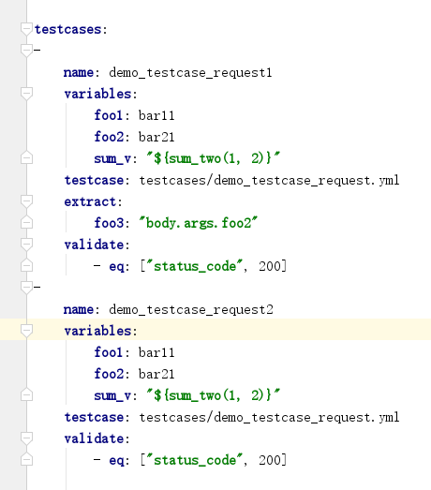Collapse variables block under demo_testcase_request1
431x490 pixels.
click(26, 94)
